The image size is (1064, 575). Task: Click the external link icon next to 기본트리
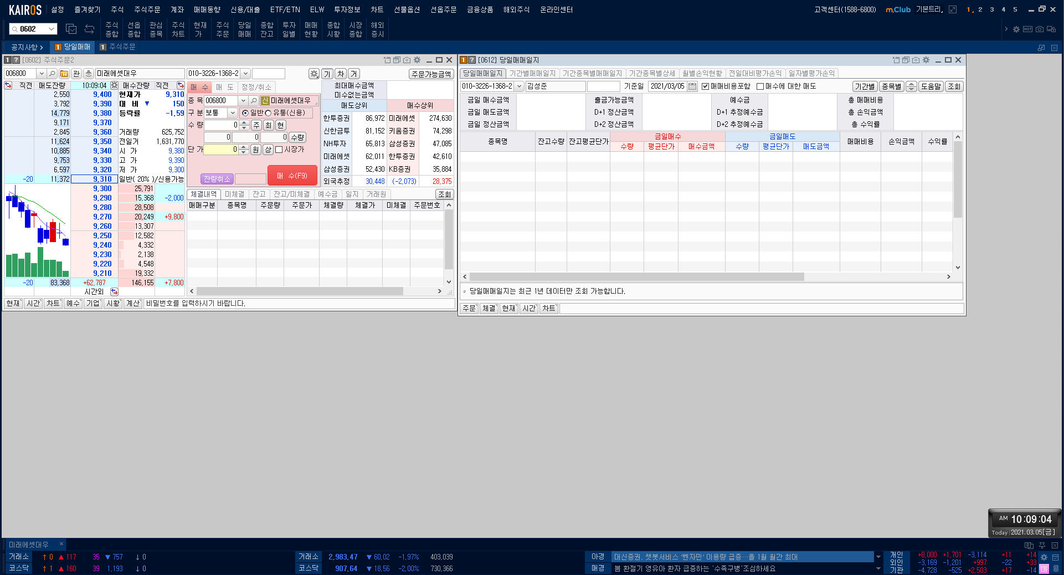(x=953, y=9)
